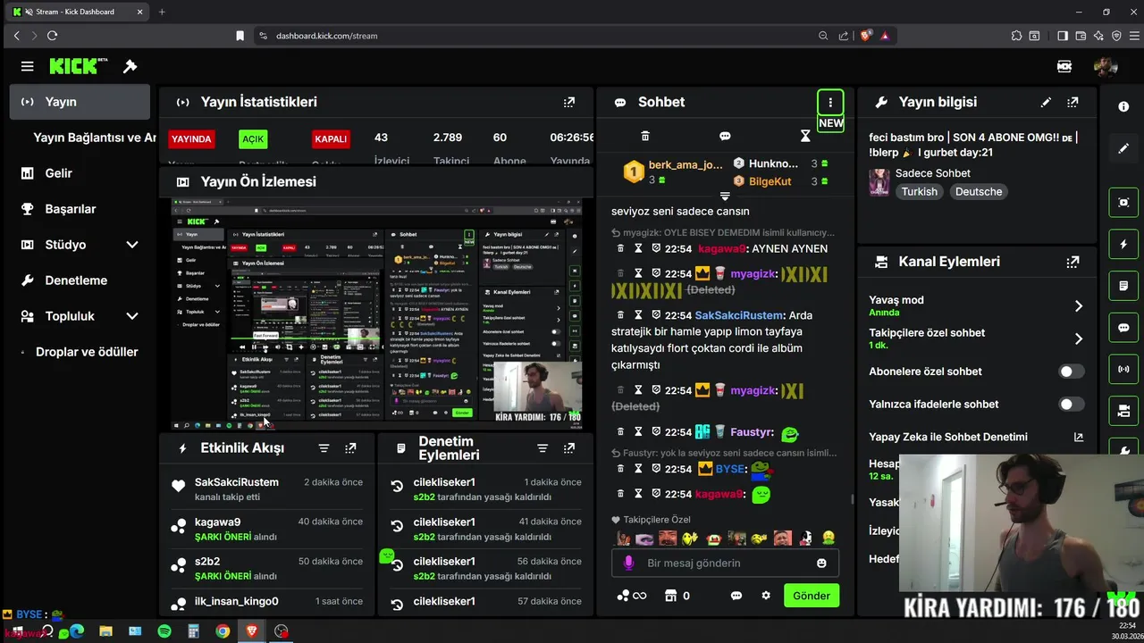Screen dimensions: 1144x643
Task: Click trash icon under Sohbet header
Action: tap(645, 136)
